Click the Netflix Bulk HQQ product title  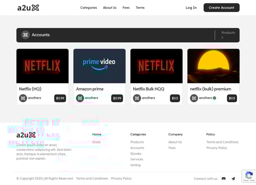[x=149, y=89]
